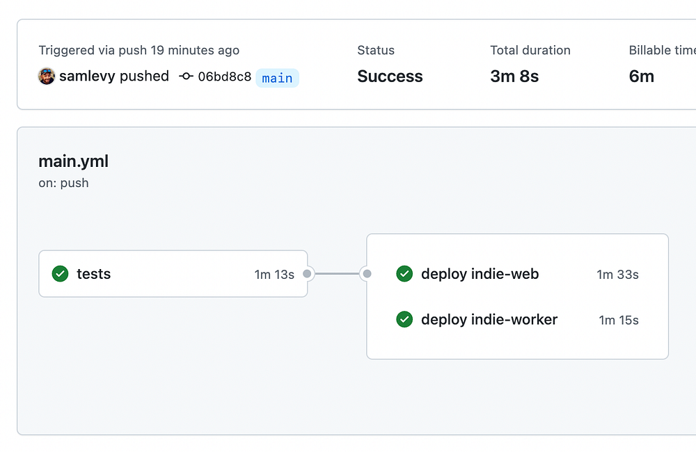This screenshot has height=452, width=696.
Task: Select the main branch label
Action: tap(277, 78)
